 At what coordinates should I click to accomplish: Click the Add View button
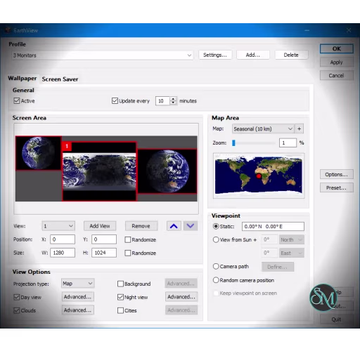[100, 226]
